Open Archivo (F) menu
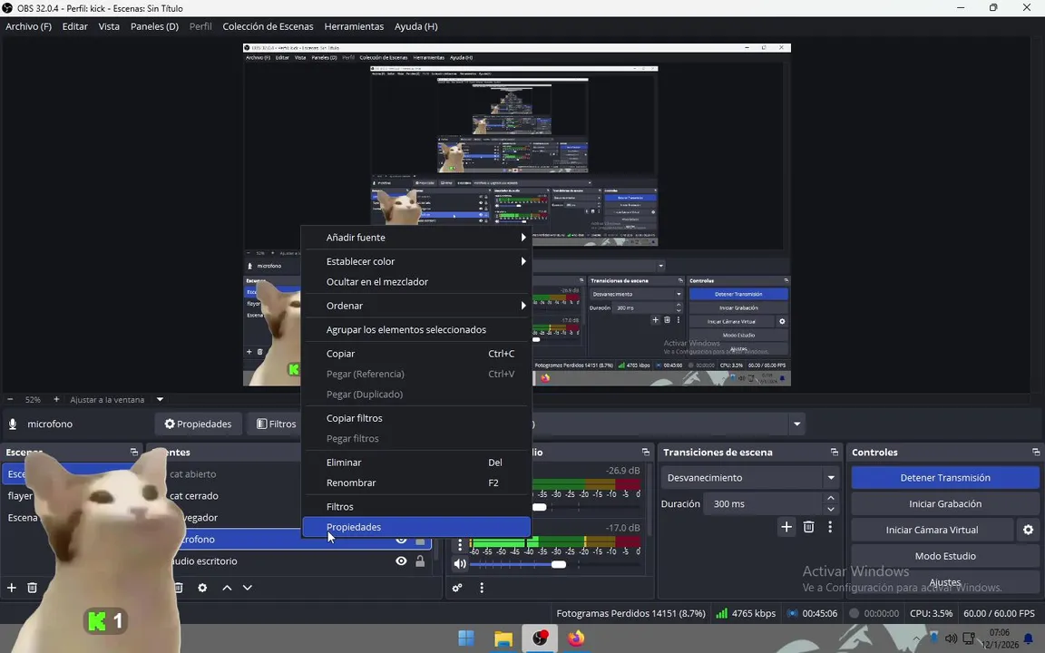 click(x=29, y=26)
